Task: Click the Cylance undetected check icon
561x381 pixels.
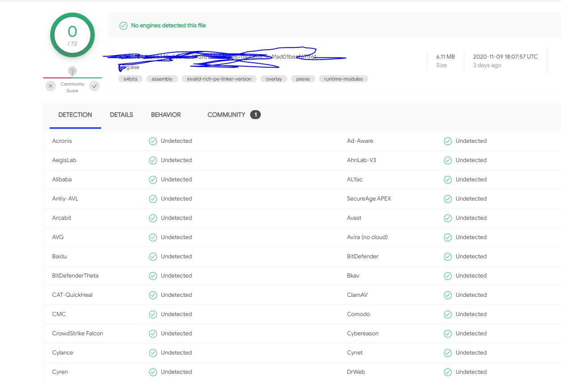Action: coord(153,353)
